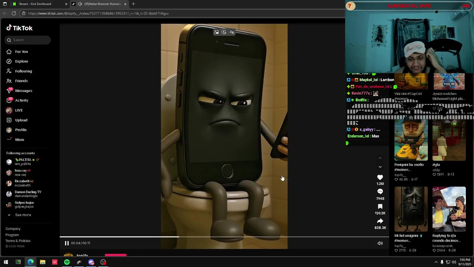Screen dimensions: 474x267
Task: Open Mi fiel amiguini video thumbnail
Action: pos(411,209)
